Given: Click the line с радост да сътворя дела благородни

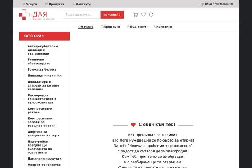Looking at the screenshot, I should tap(153, 151).
